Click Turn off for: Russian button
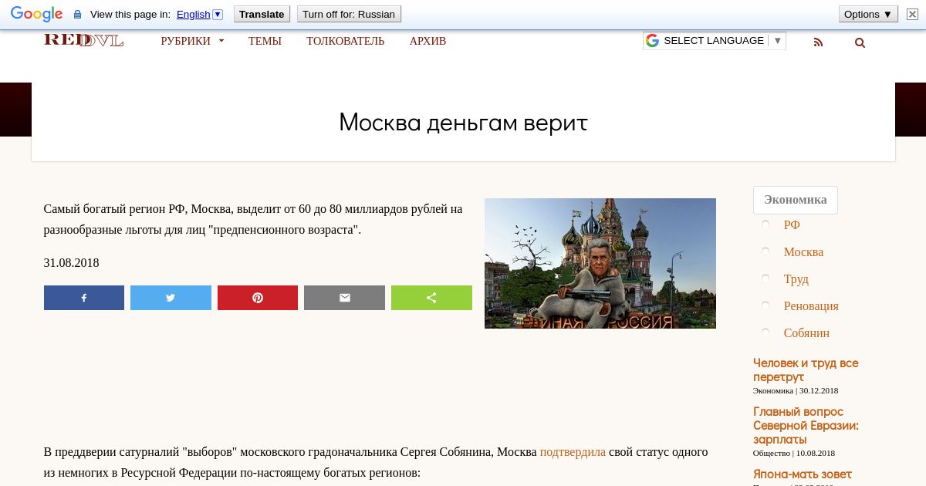Image resolution: width=926 pixels, height=486 pixels. click(349, 14)
